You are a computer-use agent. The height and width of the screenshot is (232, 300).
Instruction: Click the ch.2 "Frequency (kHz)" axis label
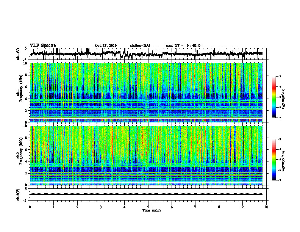(x=21, y=150)
